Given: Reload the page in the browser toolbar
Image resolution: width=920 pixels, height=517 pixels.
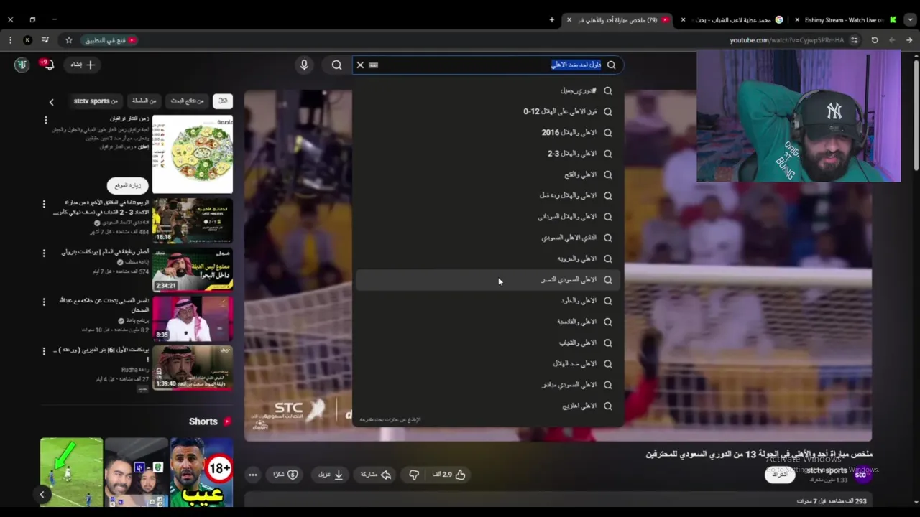Looking at the screenshot, I should point(875,40).
